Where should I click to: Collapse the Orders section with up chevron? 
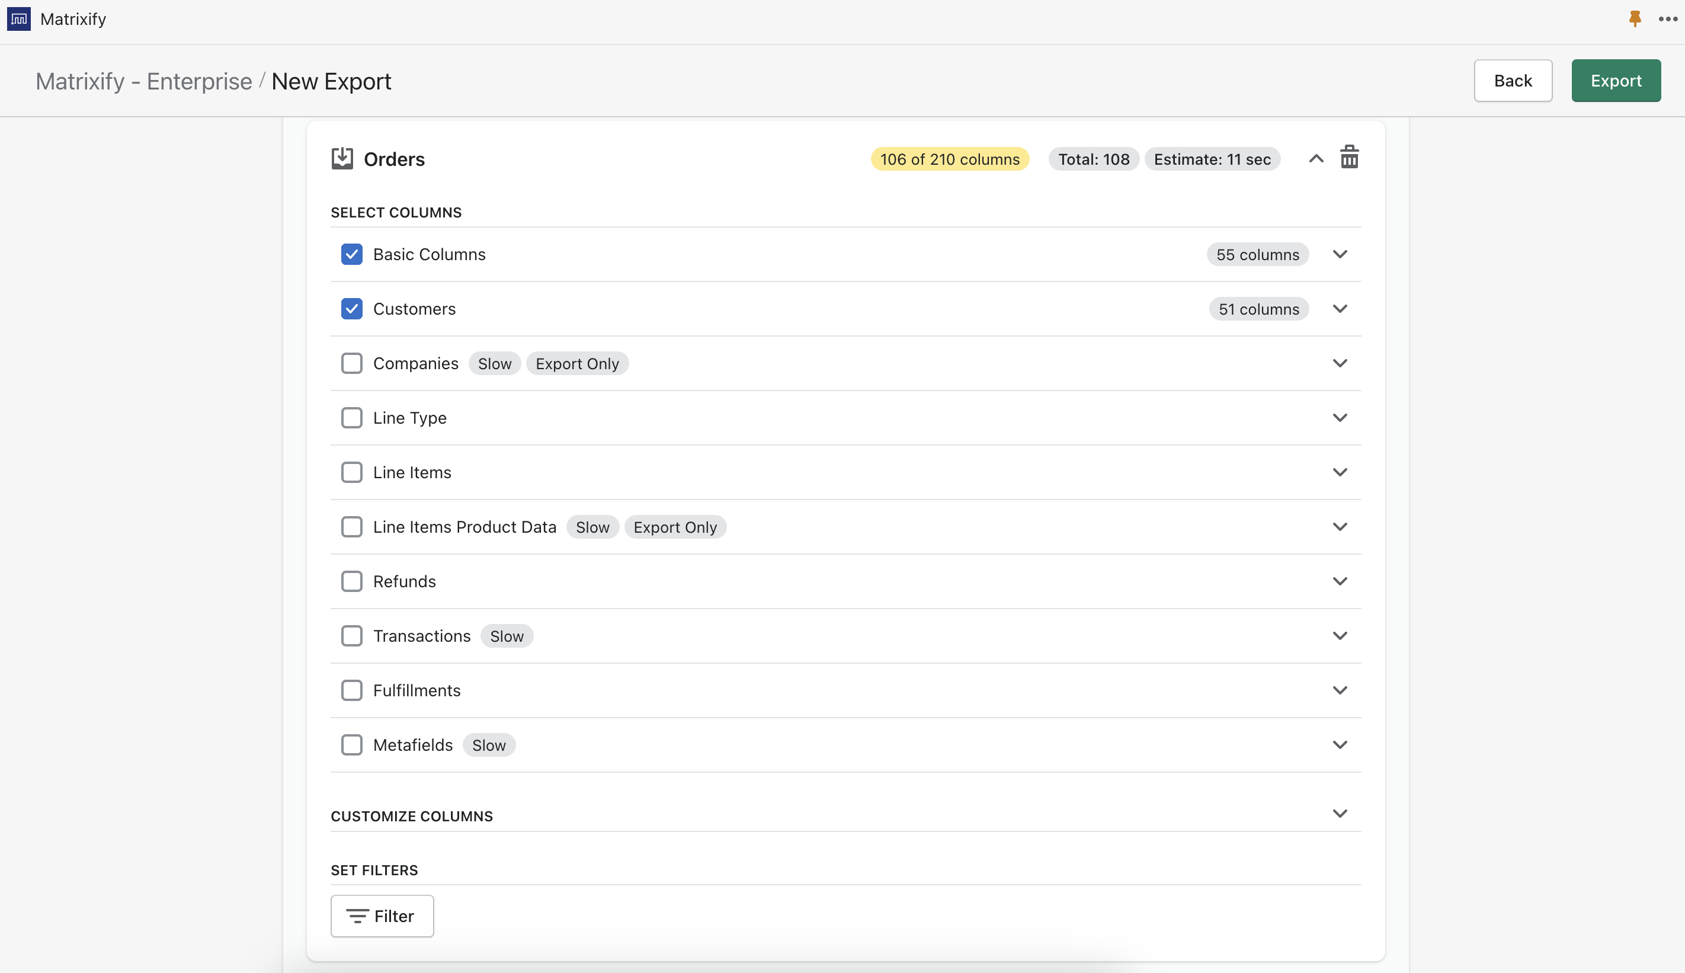(x=1315, y=158)
